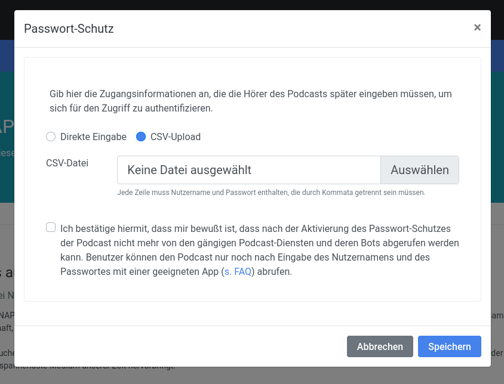Click the Abbrechen button
The width and height of the screenshot is (504, 384).
click(x=380, y=346)
